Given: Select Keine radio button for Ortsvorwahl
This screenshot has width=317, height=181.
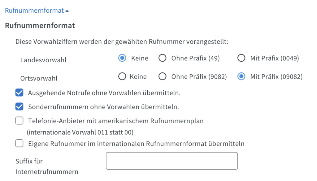Looking at the screenshot, I should point(122,76).
